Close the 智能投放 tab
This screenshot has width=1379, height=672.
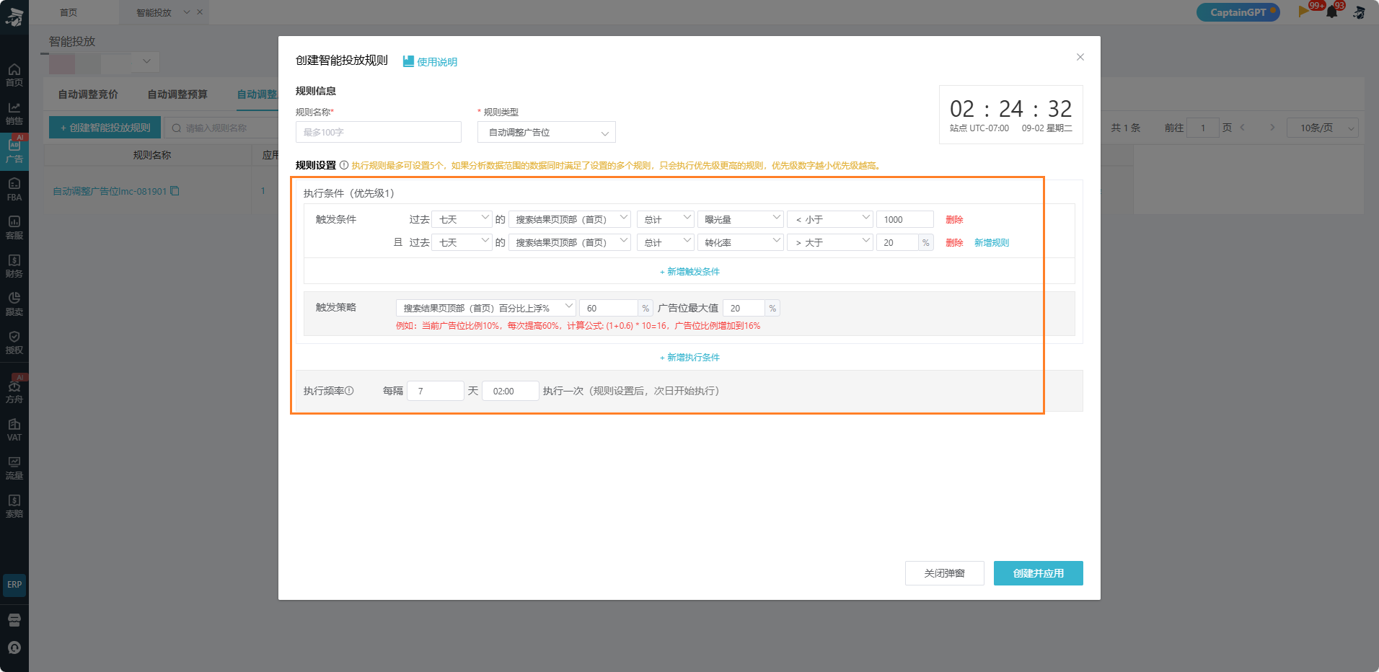click(x=200, y=12)
